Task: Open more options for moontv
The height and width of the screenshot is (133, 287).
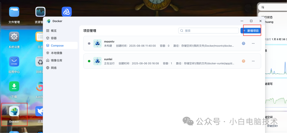Action: click(253, 44)
